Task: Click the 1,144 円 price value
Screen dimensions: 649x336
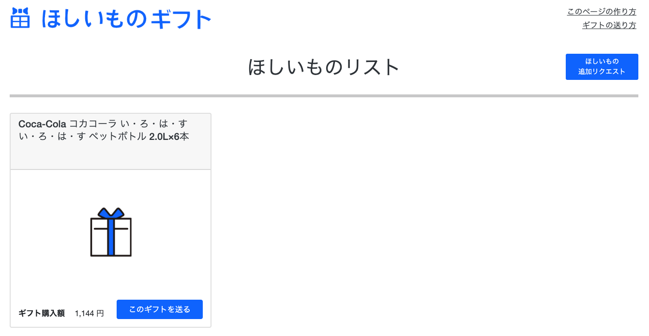Action: click(x=90, y=313)
